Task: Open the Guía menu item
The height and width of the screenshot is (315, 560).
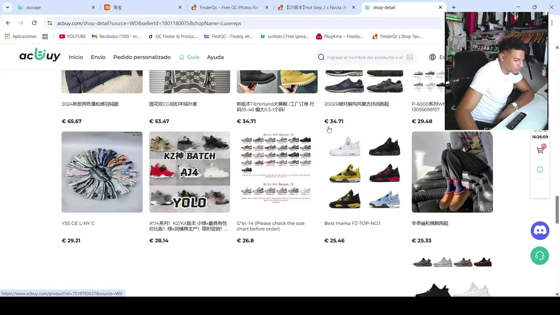Action: [x=193, y=57]
